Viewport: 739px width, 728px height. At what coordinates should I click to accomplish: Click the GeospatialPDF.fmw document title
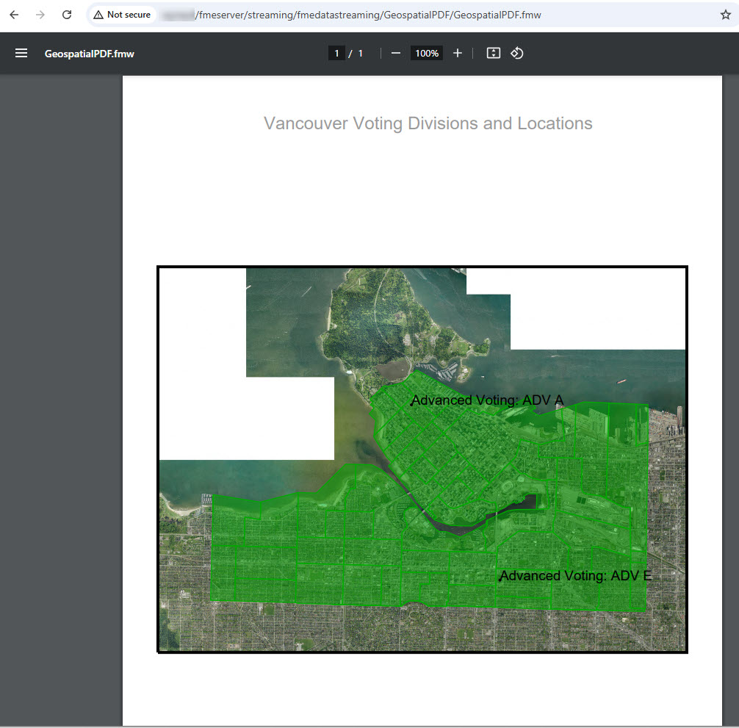[x=90, y=54]
